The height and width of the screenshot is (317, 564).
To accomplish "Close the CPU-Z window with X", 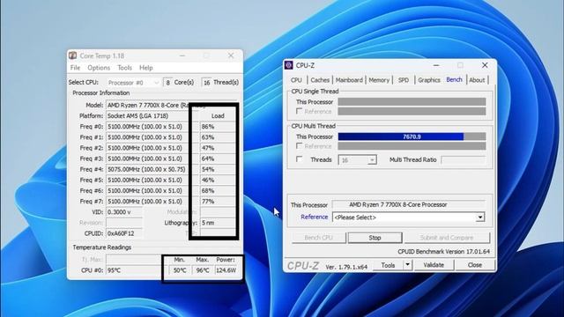I will pyautogui.click(x=485, y=65).
